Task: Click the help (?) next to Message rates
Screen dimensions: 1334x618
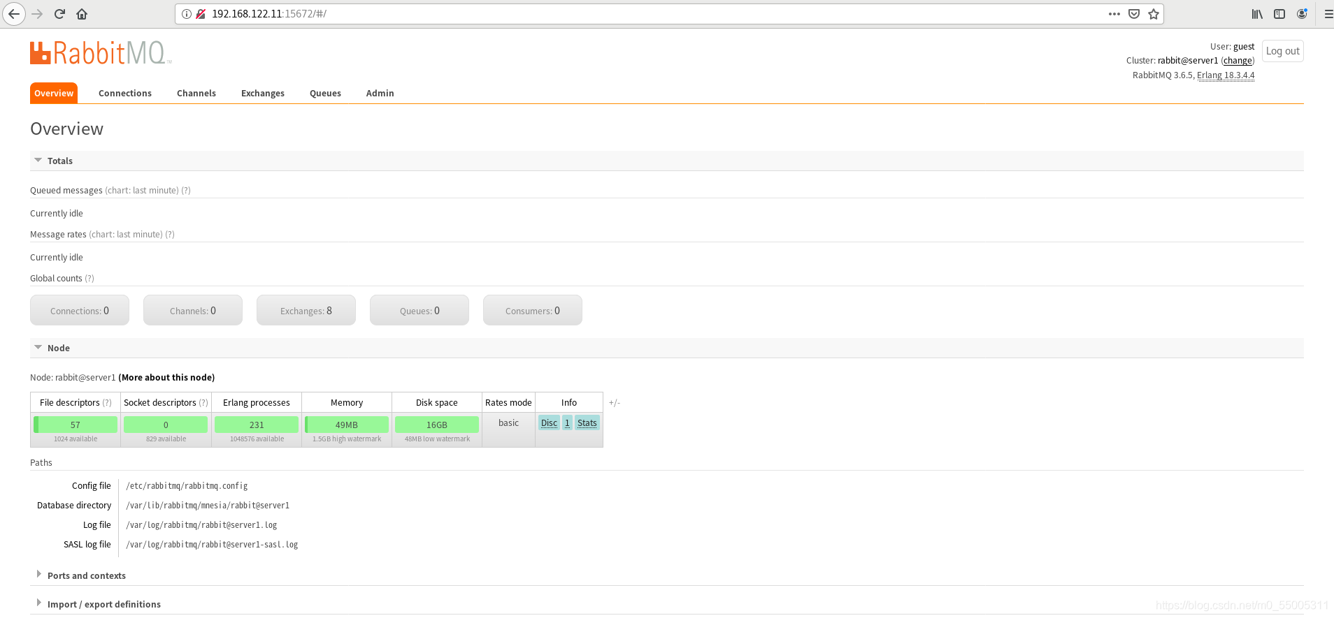Action: (x=170, y=234)
